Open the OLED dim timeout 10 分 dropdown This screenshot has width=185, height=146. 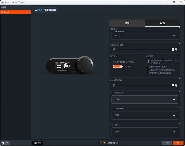145,100
